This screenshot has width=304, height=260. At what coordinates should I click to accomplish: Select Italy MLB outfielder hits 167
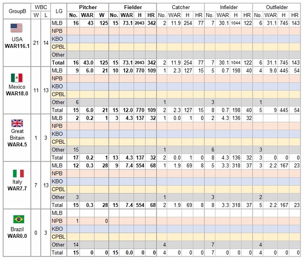pos(284,166)
